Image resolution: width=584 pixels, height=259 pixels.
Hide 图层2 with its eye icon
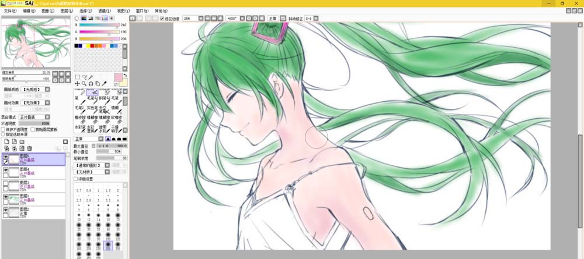6,210
